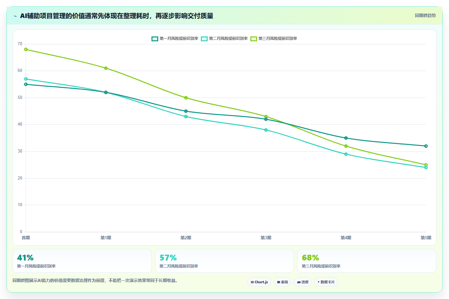The image size is (449, 299).
Task: Click the lightning icon beside the title
Action: (x=15, y=16)
